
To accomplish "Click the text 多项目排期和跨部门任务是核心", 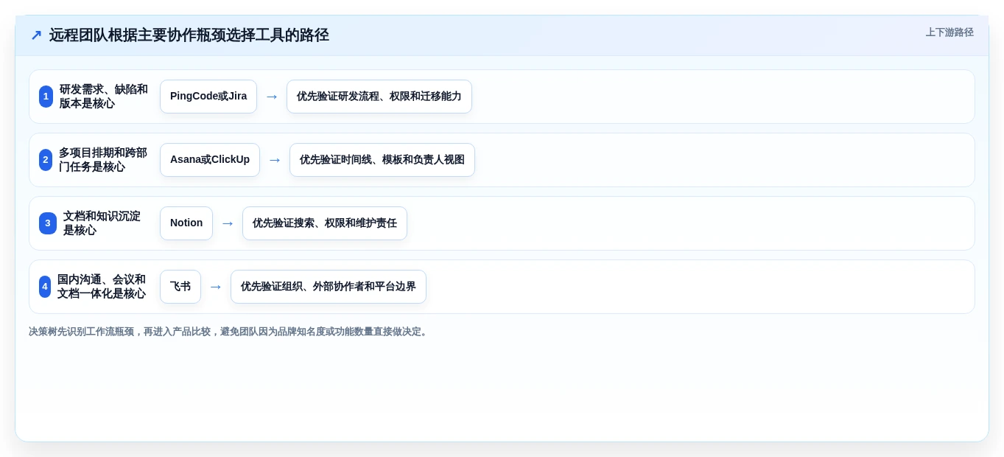I will click(103, 160).
